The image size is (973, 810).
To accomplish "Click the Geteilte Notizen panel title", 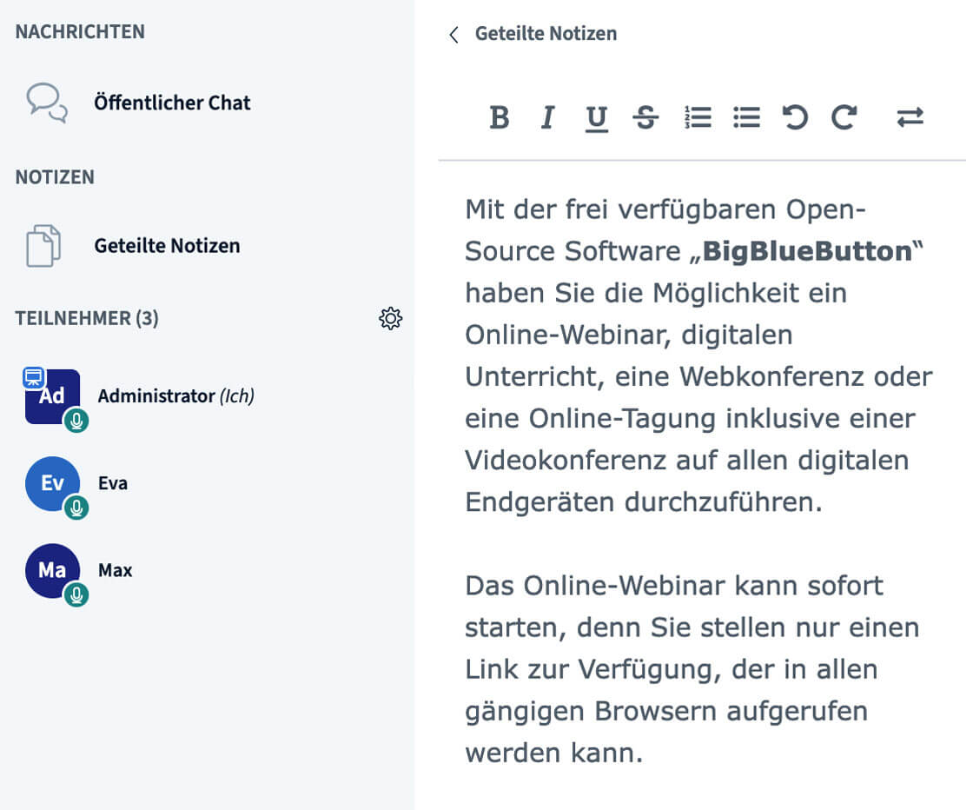I will [546, 34].
